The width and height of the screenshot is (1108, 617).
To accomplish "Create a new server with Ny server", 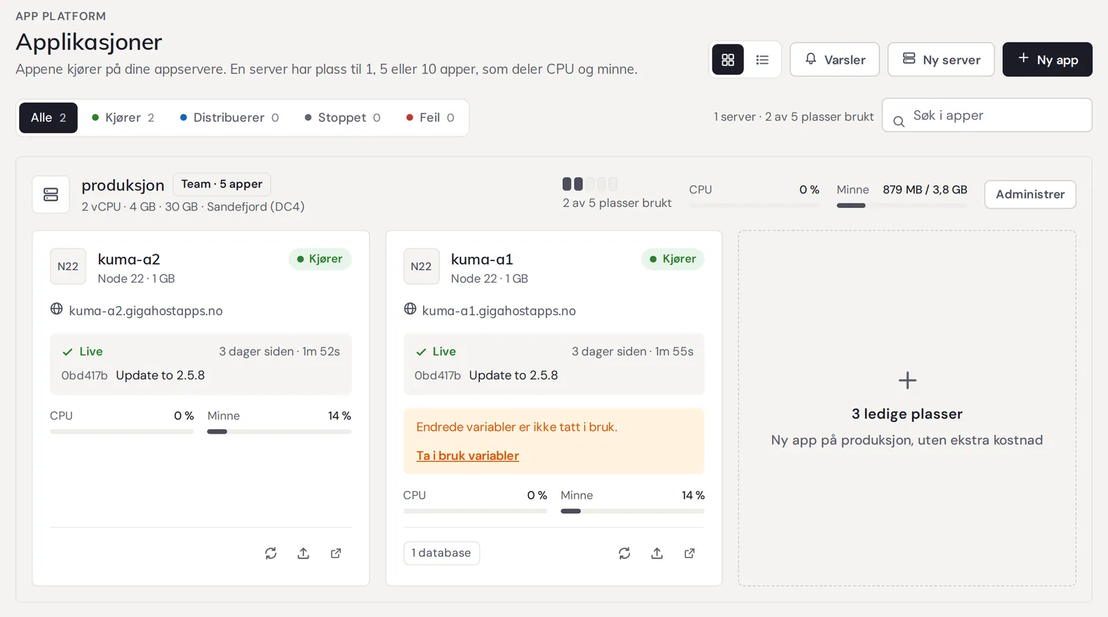I will [941, 60].
